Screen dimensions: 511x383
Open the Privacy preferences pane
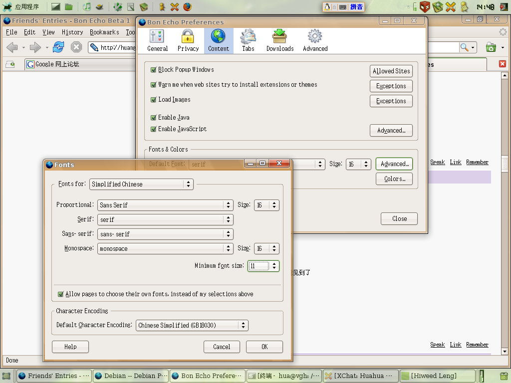point(188,41)
